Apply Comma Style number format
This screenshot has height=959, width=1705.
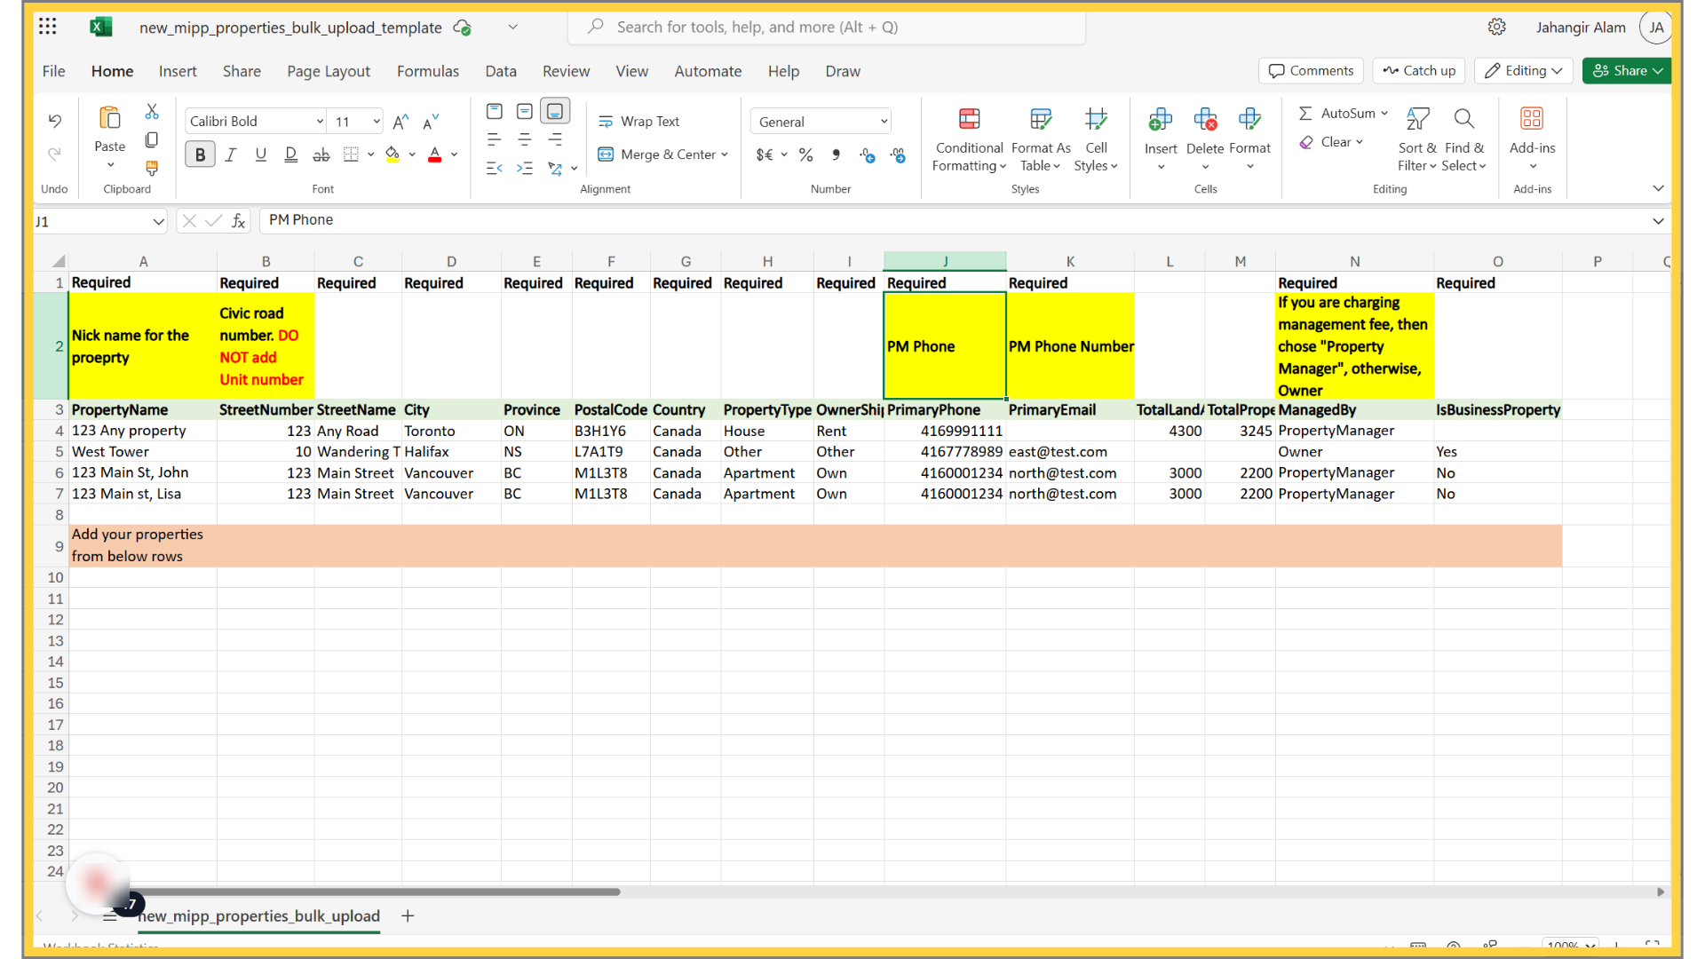[x=836, y=155]
